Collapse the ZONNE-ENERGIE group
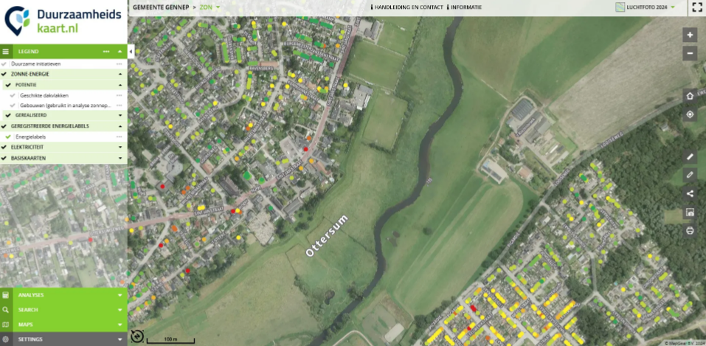 point(119,75)
